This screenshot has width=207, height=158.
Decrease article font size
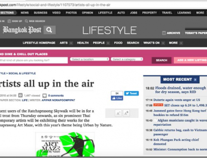118,113
